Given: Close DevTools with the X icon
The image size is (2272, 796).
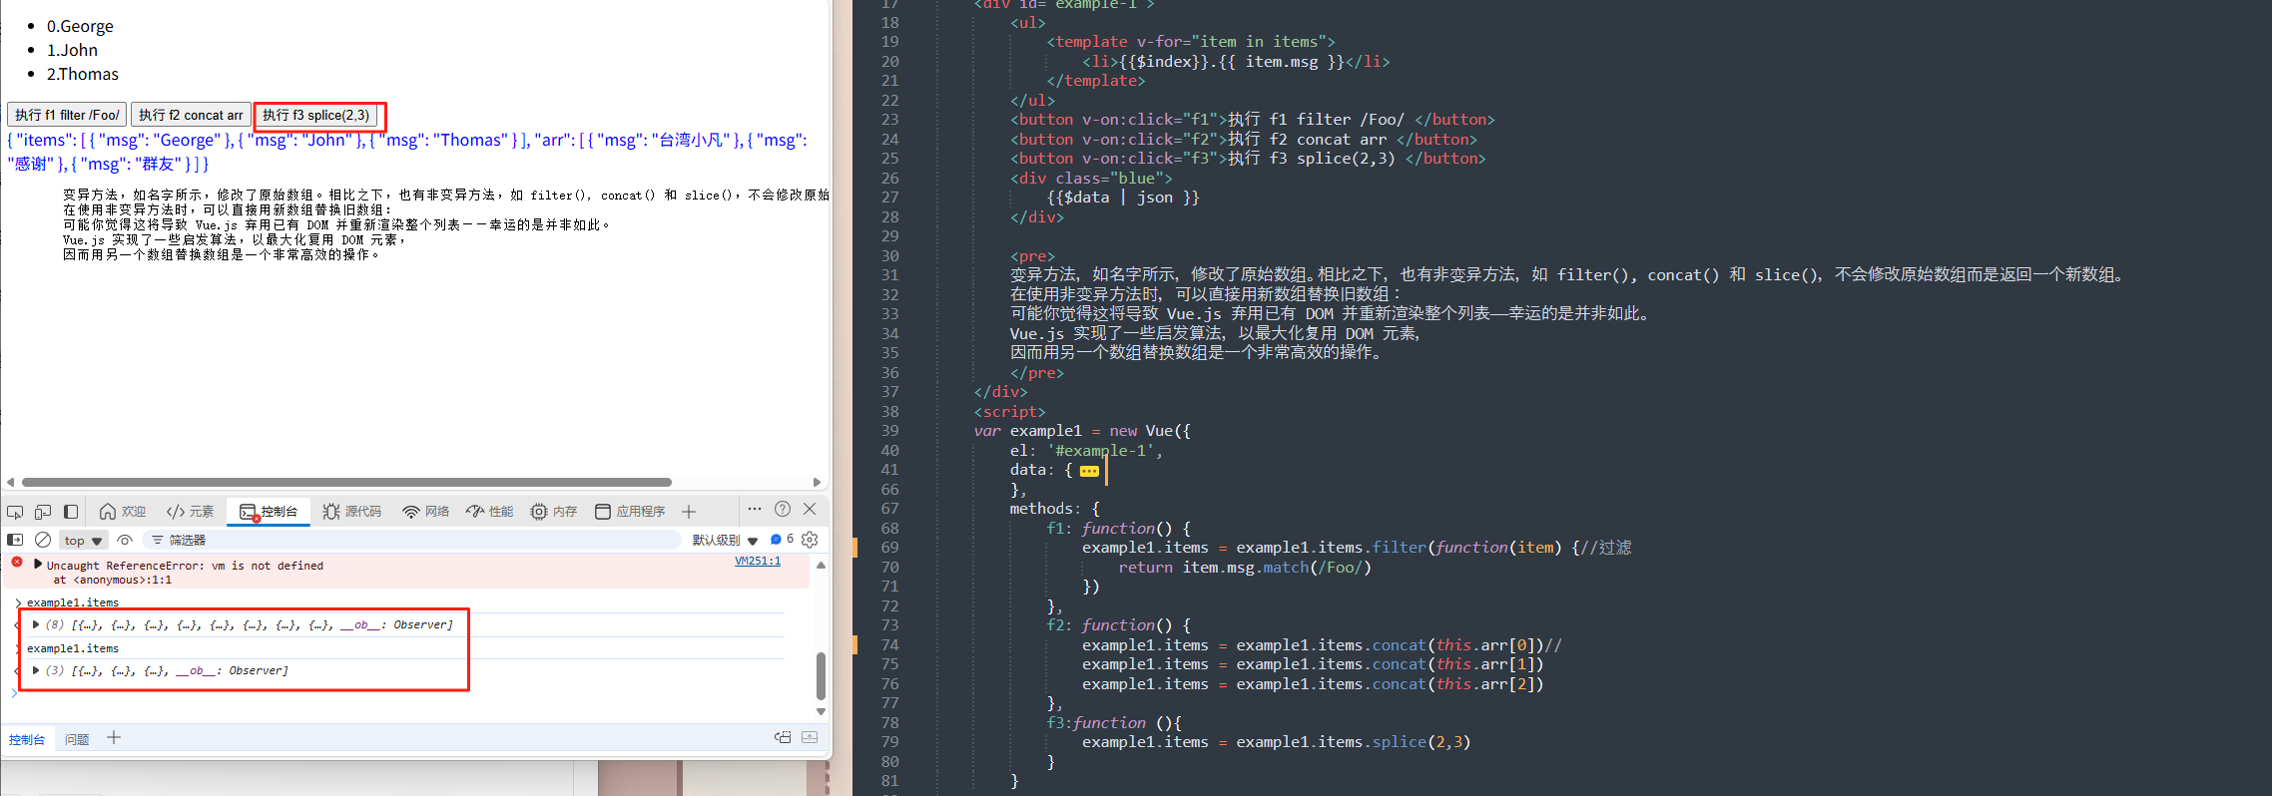Looking at the screenshot, I should [811, 509].
